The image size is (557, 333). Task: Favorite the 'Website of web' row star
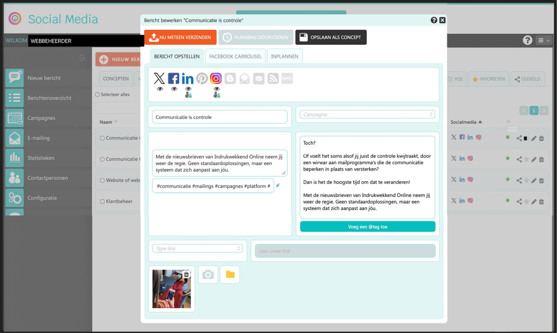coord(526,180)
